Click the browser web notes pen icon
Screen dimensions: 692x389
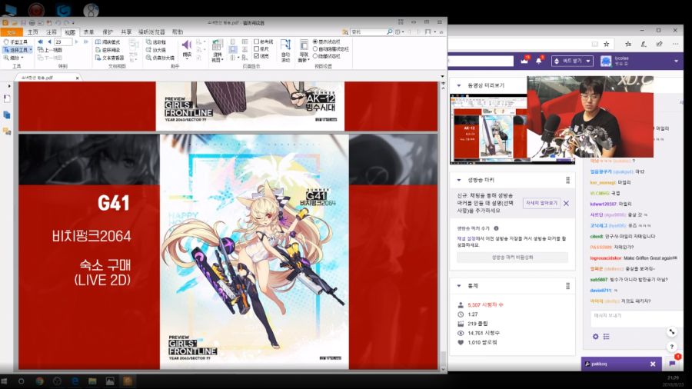pyautogui.click(x=644, y=44)
